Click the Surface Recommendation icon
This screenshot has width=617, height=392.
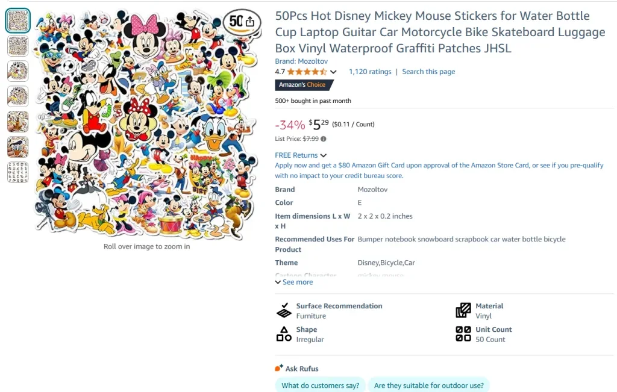coord(284,311)
